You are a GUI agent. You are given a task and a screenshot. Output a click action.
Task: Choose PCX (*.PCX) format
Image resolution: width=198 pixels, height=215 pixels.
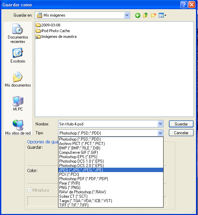(x=111, y=174)
